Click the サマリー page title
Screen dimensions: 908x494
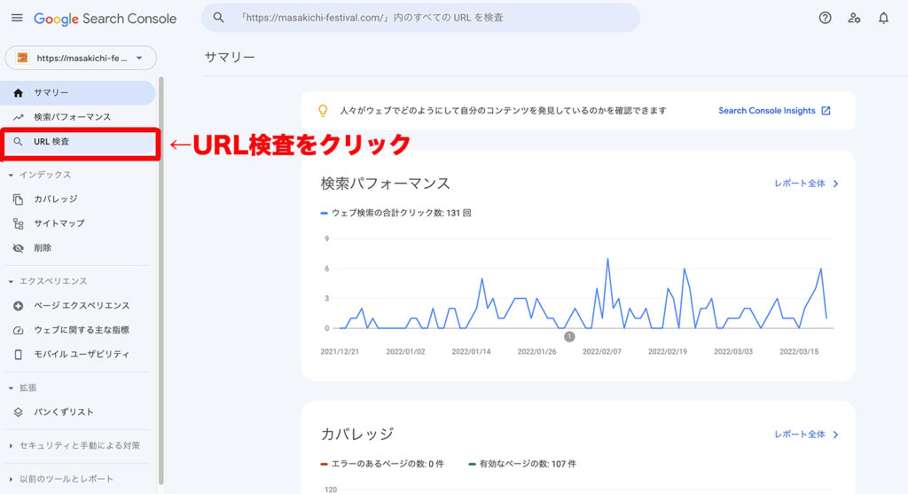pyautogui.click(x=230, y=58)
